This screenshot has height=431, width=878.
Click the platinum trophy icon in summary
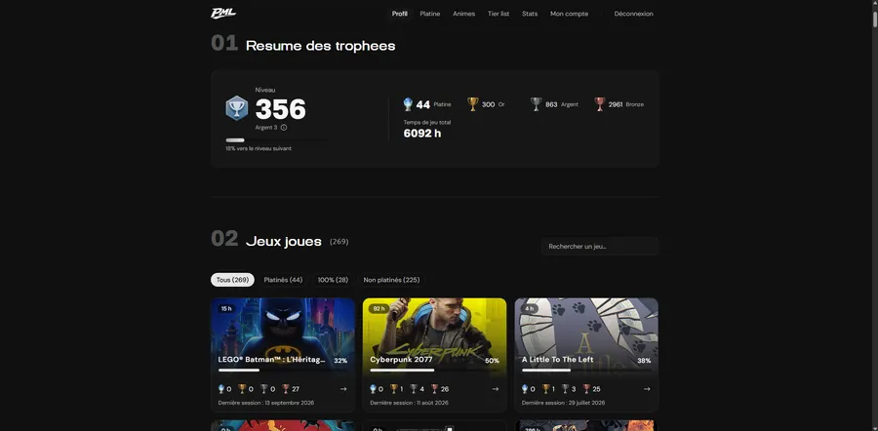pyautogui.click(x=408, y=104)
